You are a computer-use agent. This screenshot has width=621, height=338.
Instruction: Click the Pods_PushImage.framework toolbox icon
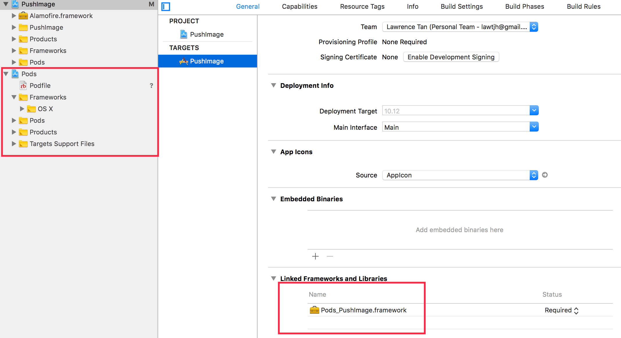coord(314,310)
